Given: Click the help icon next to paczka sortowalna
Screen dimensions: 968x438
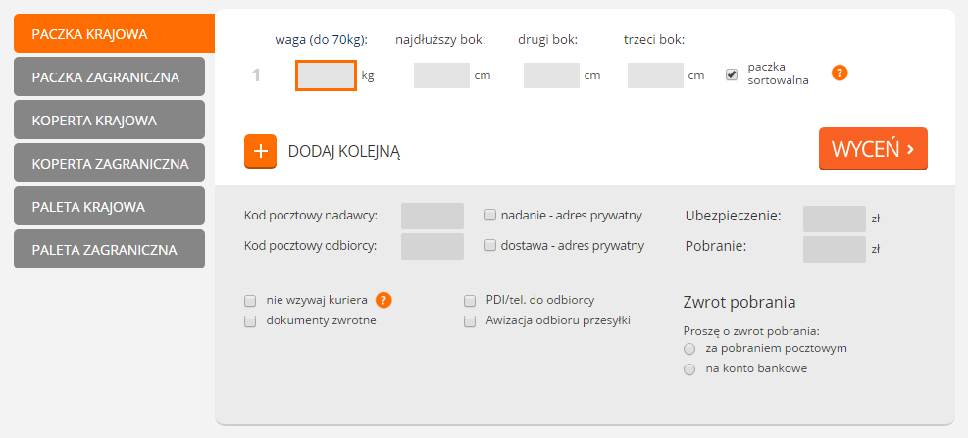Looking at the screenshot, I should (840, 73).
